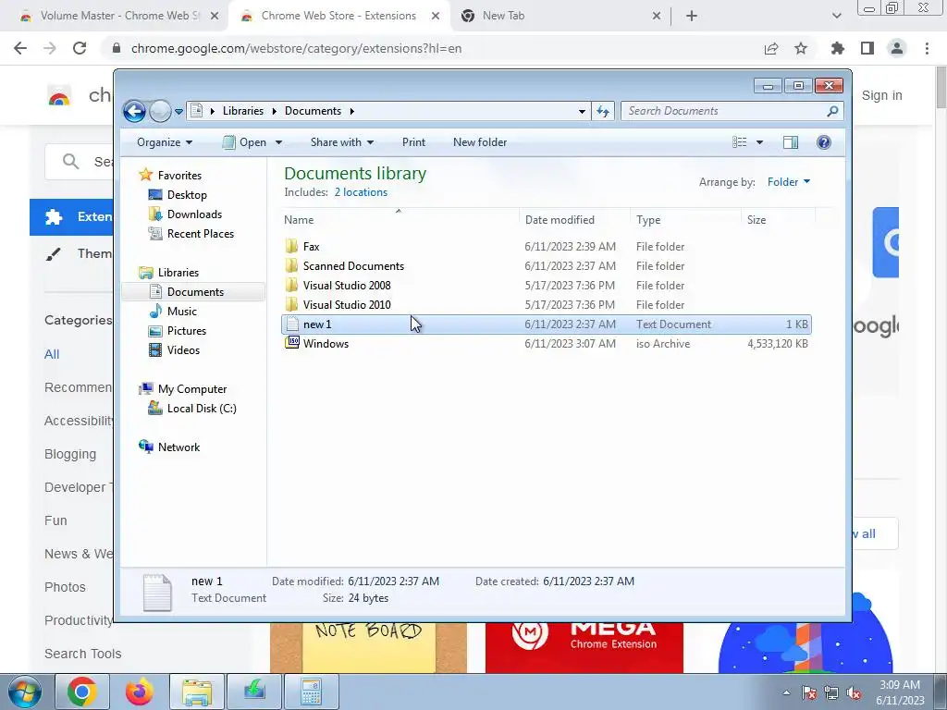Viewport: 947px width, 710px height.
Task: Toggle Chrome side panel icon
Action: (x=867, y=48)
